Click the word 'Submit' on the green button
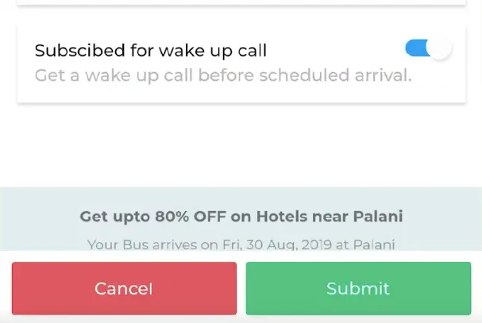Image resolution: width=482 pixels, height=323 pixels. 358,288
